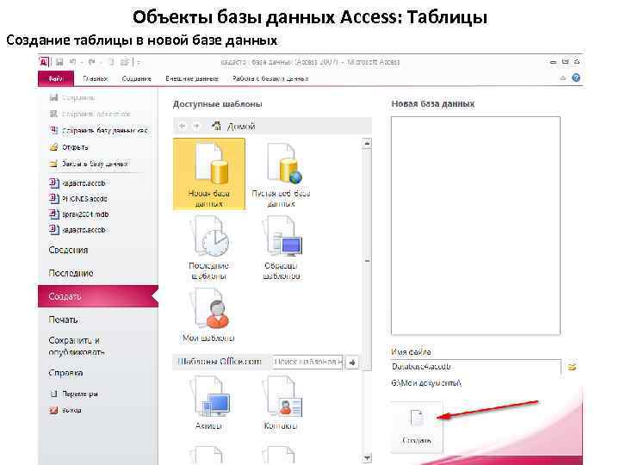Switch to the Внешние данные ribbon tab
The height and width of the screenshot is (465, 620).
(x=192, y=78)
